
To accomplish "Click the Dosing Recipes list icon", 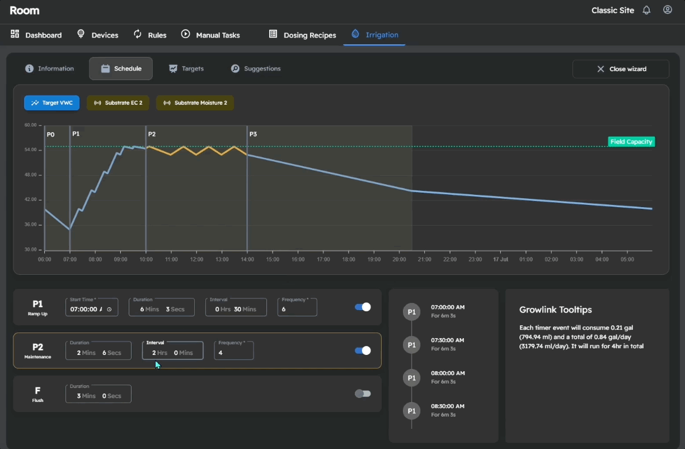I will pyautogui.click(x=273, y=34).
